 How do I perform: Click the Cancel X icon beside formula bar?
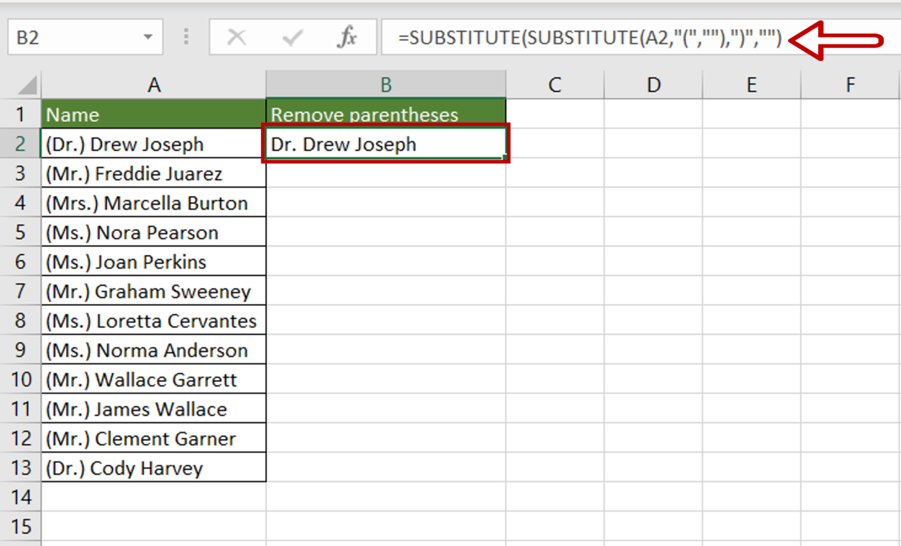pyautogui.click(x=237, y=37)
